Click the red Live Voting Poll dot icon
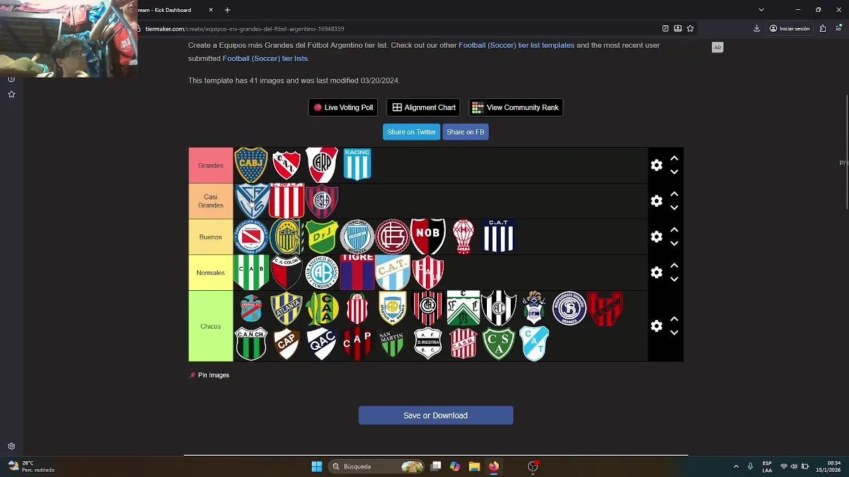The width and height of the screenshot is (849, 477). [x=318, y=107]
